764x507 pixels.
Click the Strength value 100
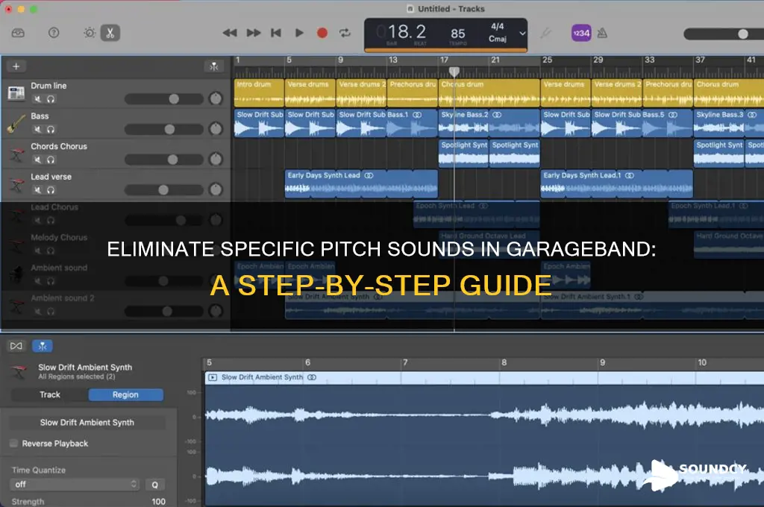pos(158,501)
